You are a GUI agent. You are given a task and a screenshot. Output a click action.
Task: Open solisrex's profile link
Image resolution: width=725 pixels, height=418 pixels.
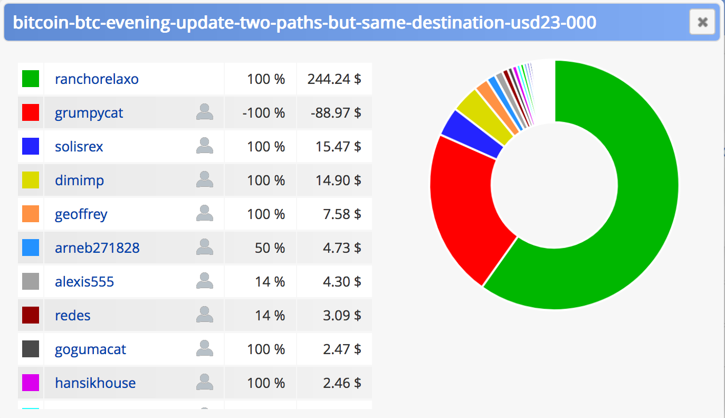tap(79, 147)
